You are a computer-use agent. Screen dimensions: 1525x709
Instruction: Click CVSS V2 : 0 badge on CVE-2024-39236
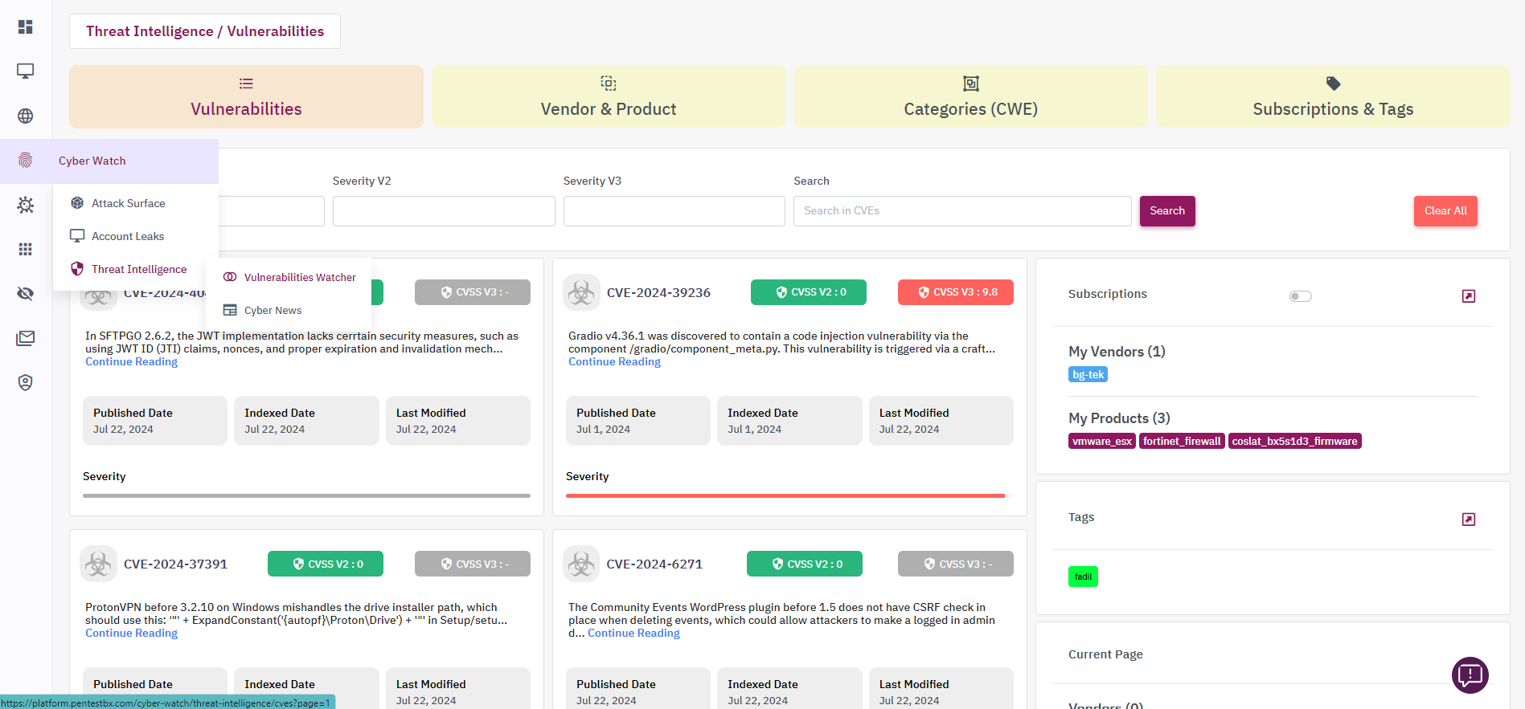click(809, 292)
